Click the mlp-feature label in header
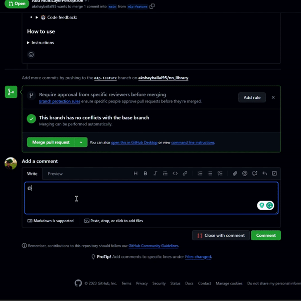 click(137, 7)
